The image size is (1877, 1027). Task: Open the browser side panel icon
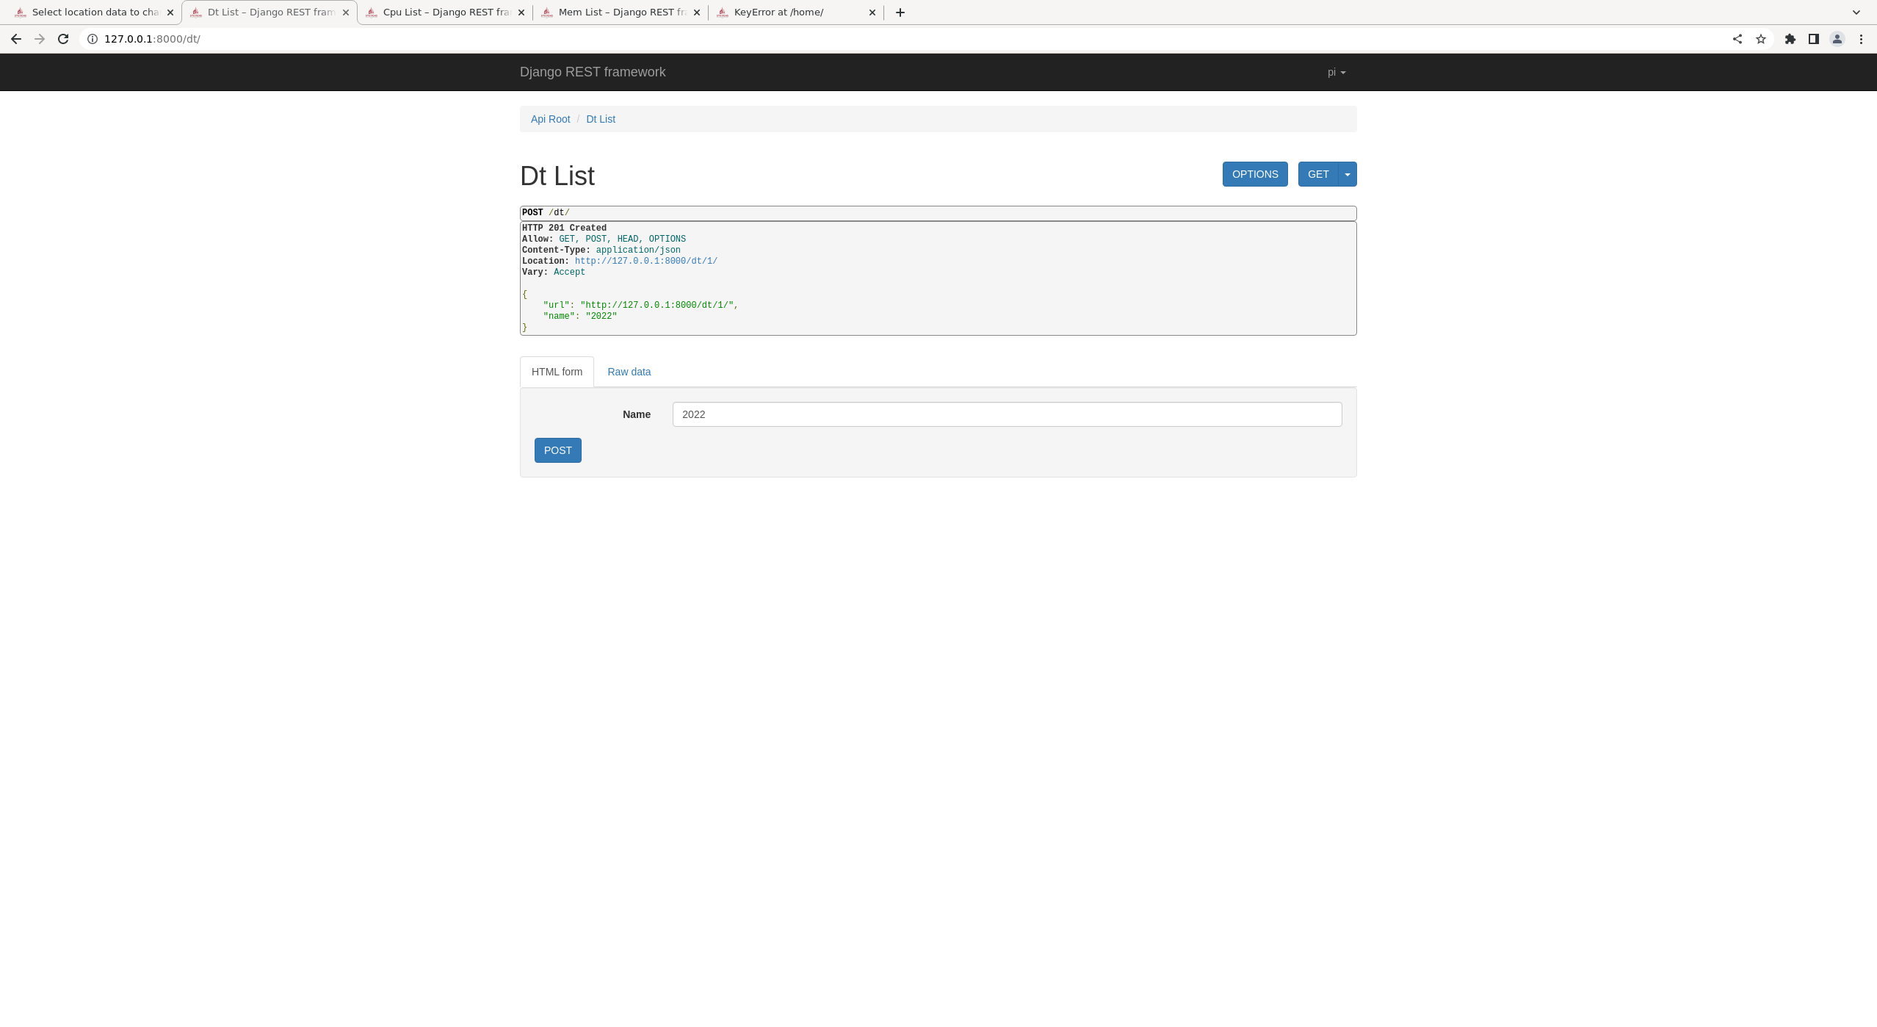tap(1813, 38)
